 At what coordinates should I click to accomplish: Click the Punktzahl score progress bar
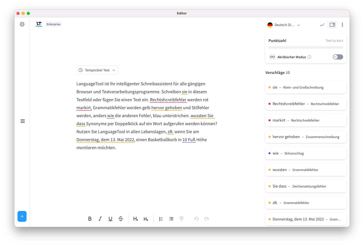coord(306,48)
